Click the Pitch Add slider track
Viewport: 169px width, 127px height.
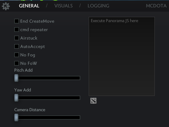(x=47, y=78)
